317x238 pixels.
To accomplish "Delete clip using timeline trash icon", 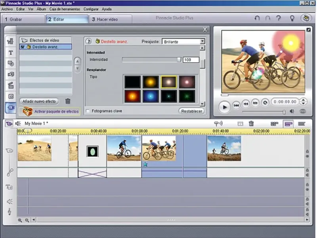I will coord(251,124).
